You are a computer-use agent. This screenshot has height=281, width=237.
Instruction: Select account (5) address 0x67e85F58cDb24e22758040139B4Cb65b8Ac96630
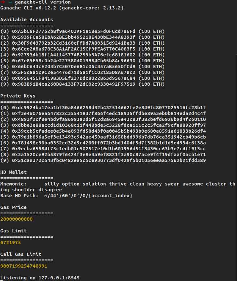pos(73,61)
